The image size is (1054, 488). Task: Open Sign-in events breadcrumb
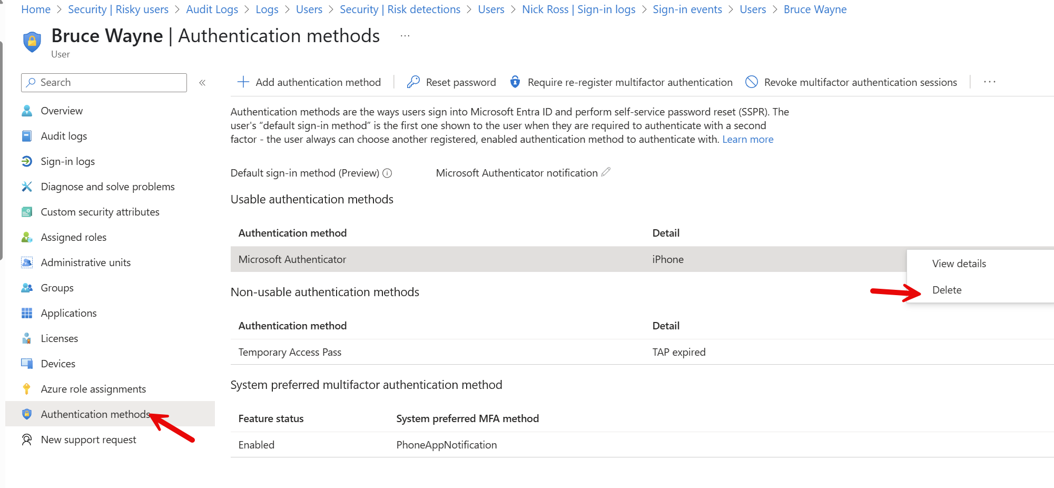coord(687,9)
